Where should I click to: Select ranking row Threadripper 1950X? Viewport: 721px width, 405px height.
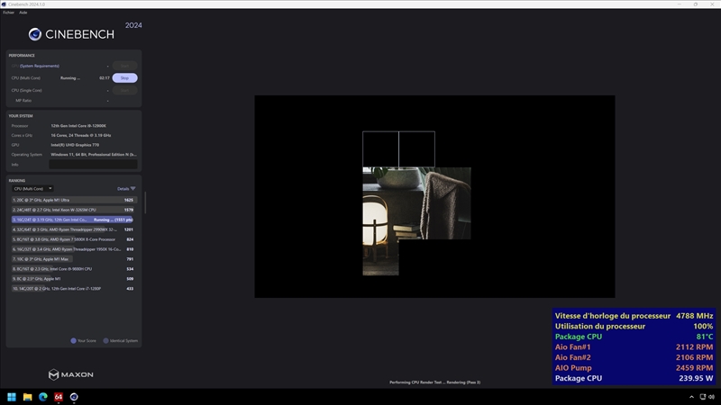(x=73, y=249)
